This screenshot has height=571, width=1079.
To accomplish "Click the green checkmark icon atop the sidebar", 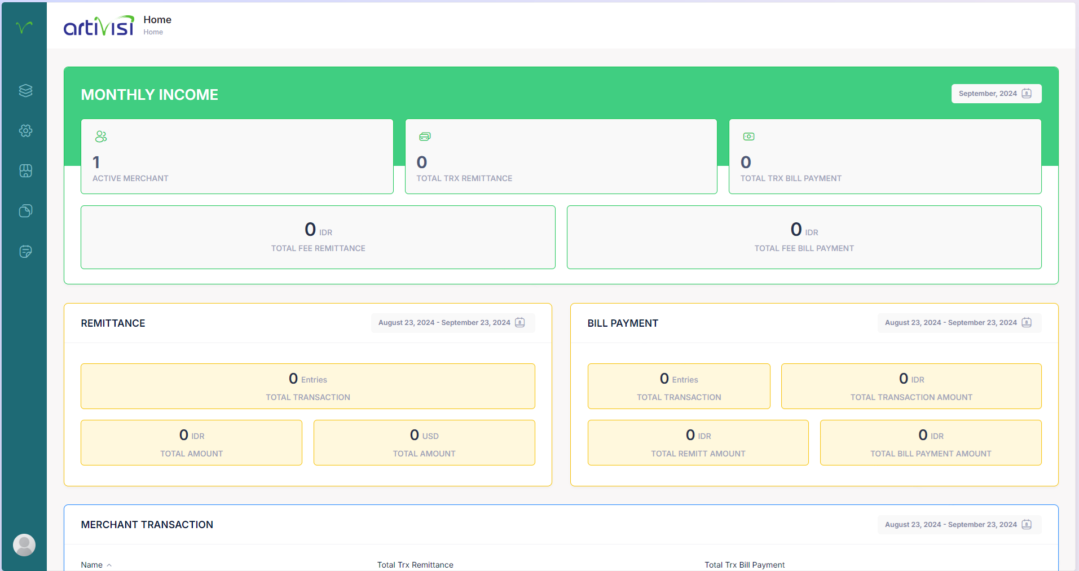I will (23, 26).
